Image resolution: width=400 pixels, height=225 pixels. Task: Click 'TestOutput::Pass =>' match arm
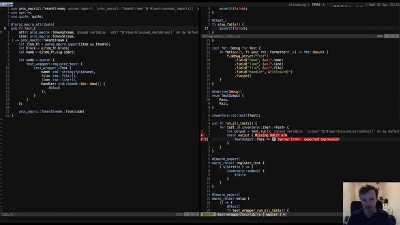252,139
